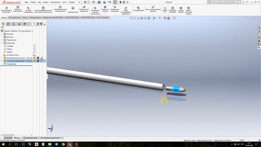
Task: Open the Файл menu
Action: [x=27, y=2]
